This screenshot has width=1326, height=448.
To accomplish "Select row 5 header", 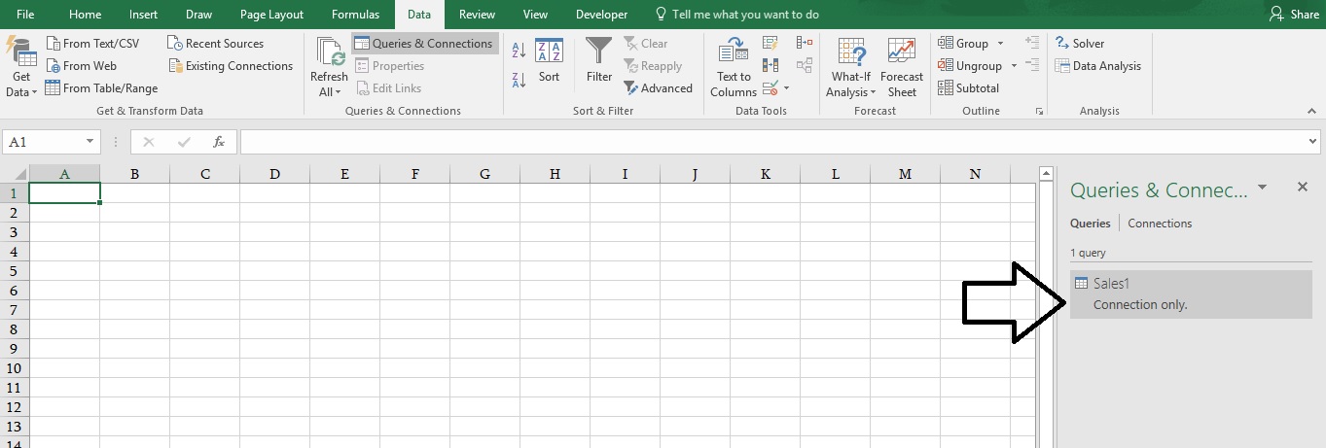I will pos(15,271).
